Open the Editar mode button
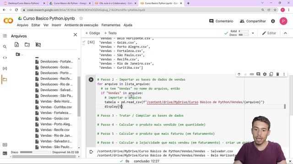The height and width of the screenshot is (164, 293). 269,33
